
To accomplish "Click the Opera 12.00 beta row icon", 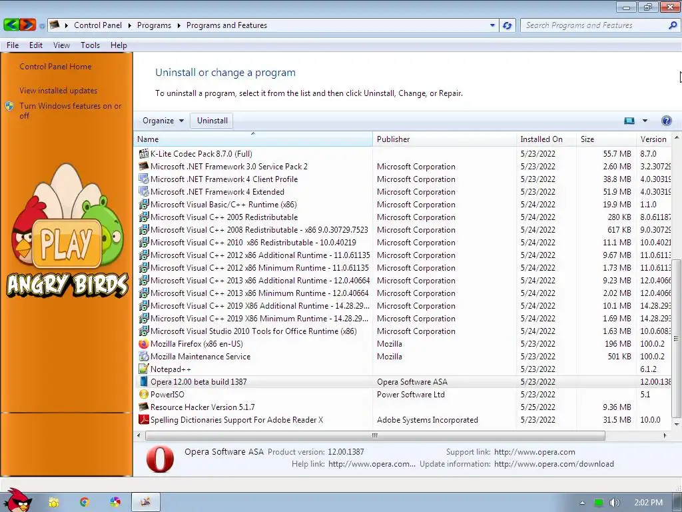I will point(144,382).
